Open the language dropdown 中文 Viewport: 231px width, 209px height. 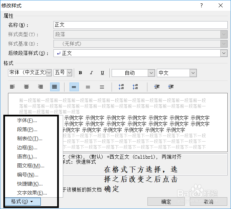coord(193,73)
